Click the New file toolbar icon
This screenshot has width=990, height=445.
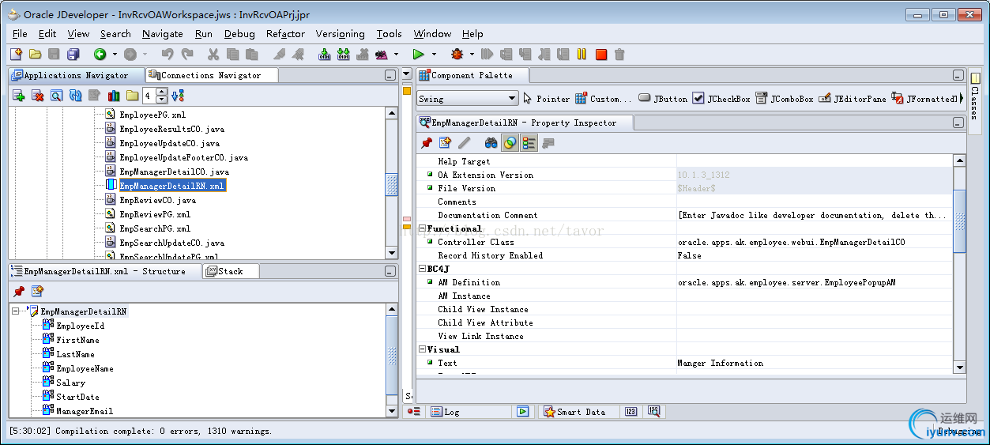[16, 55]
